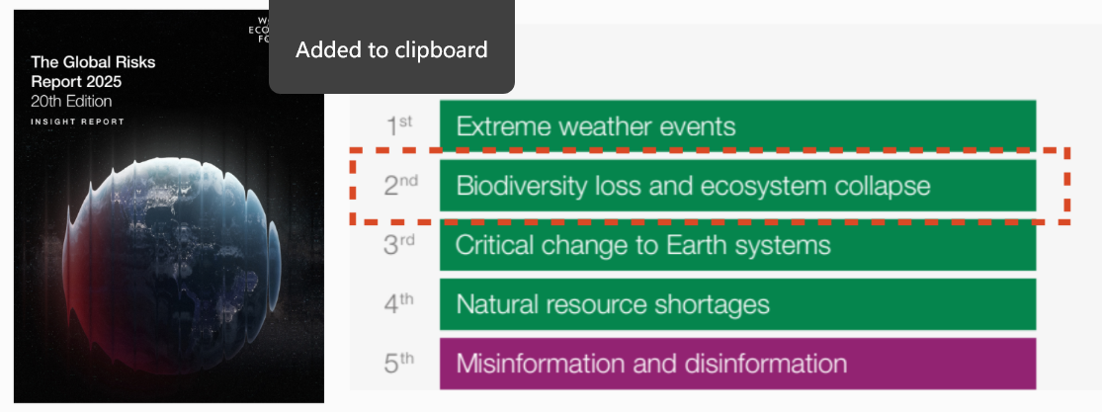Select the 3rd rank label
Viewport: 1102px width, 412px height.
coord(399,245)
